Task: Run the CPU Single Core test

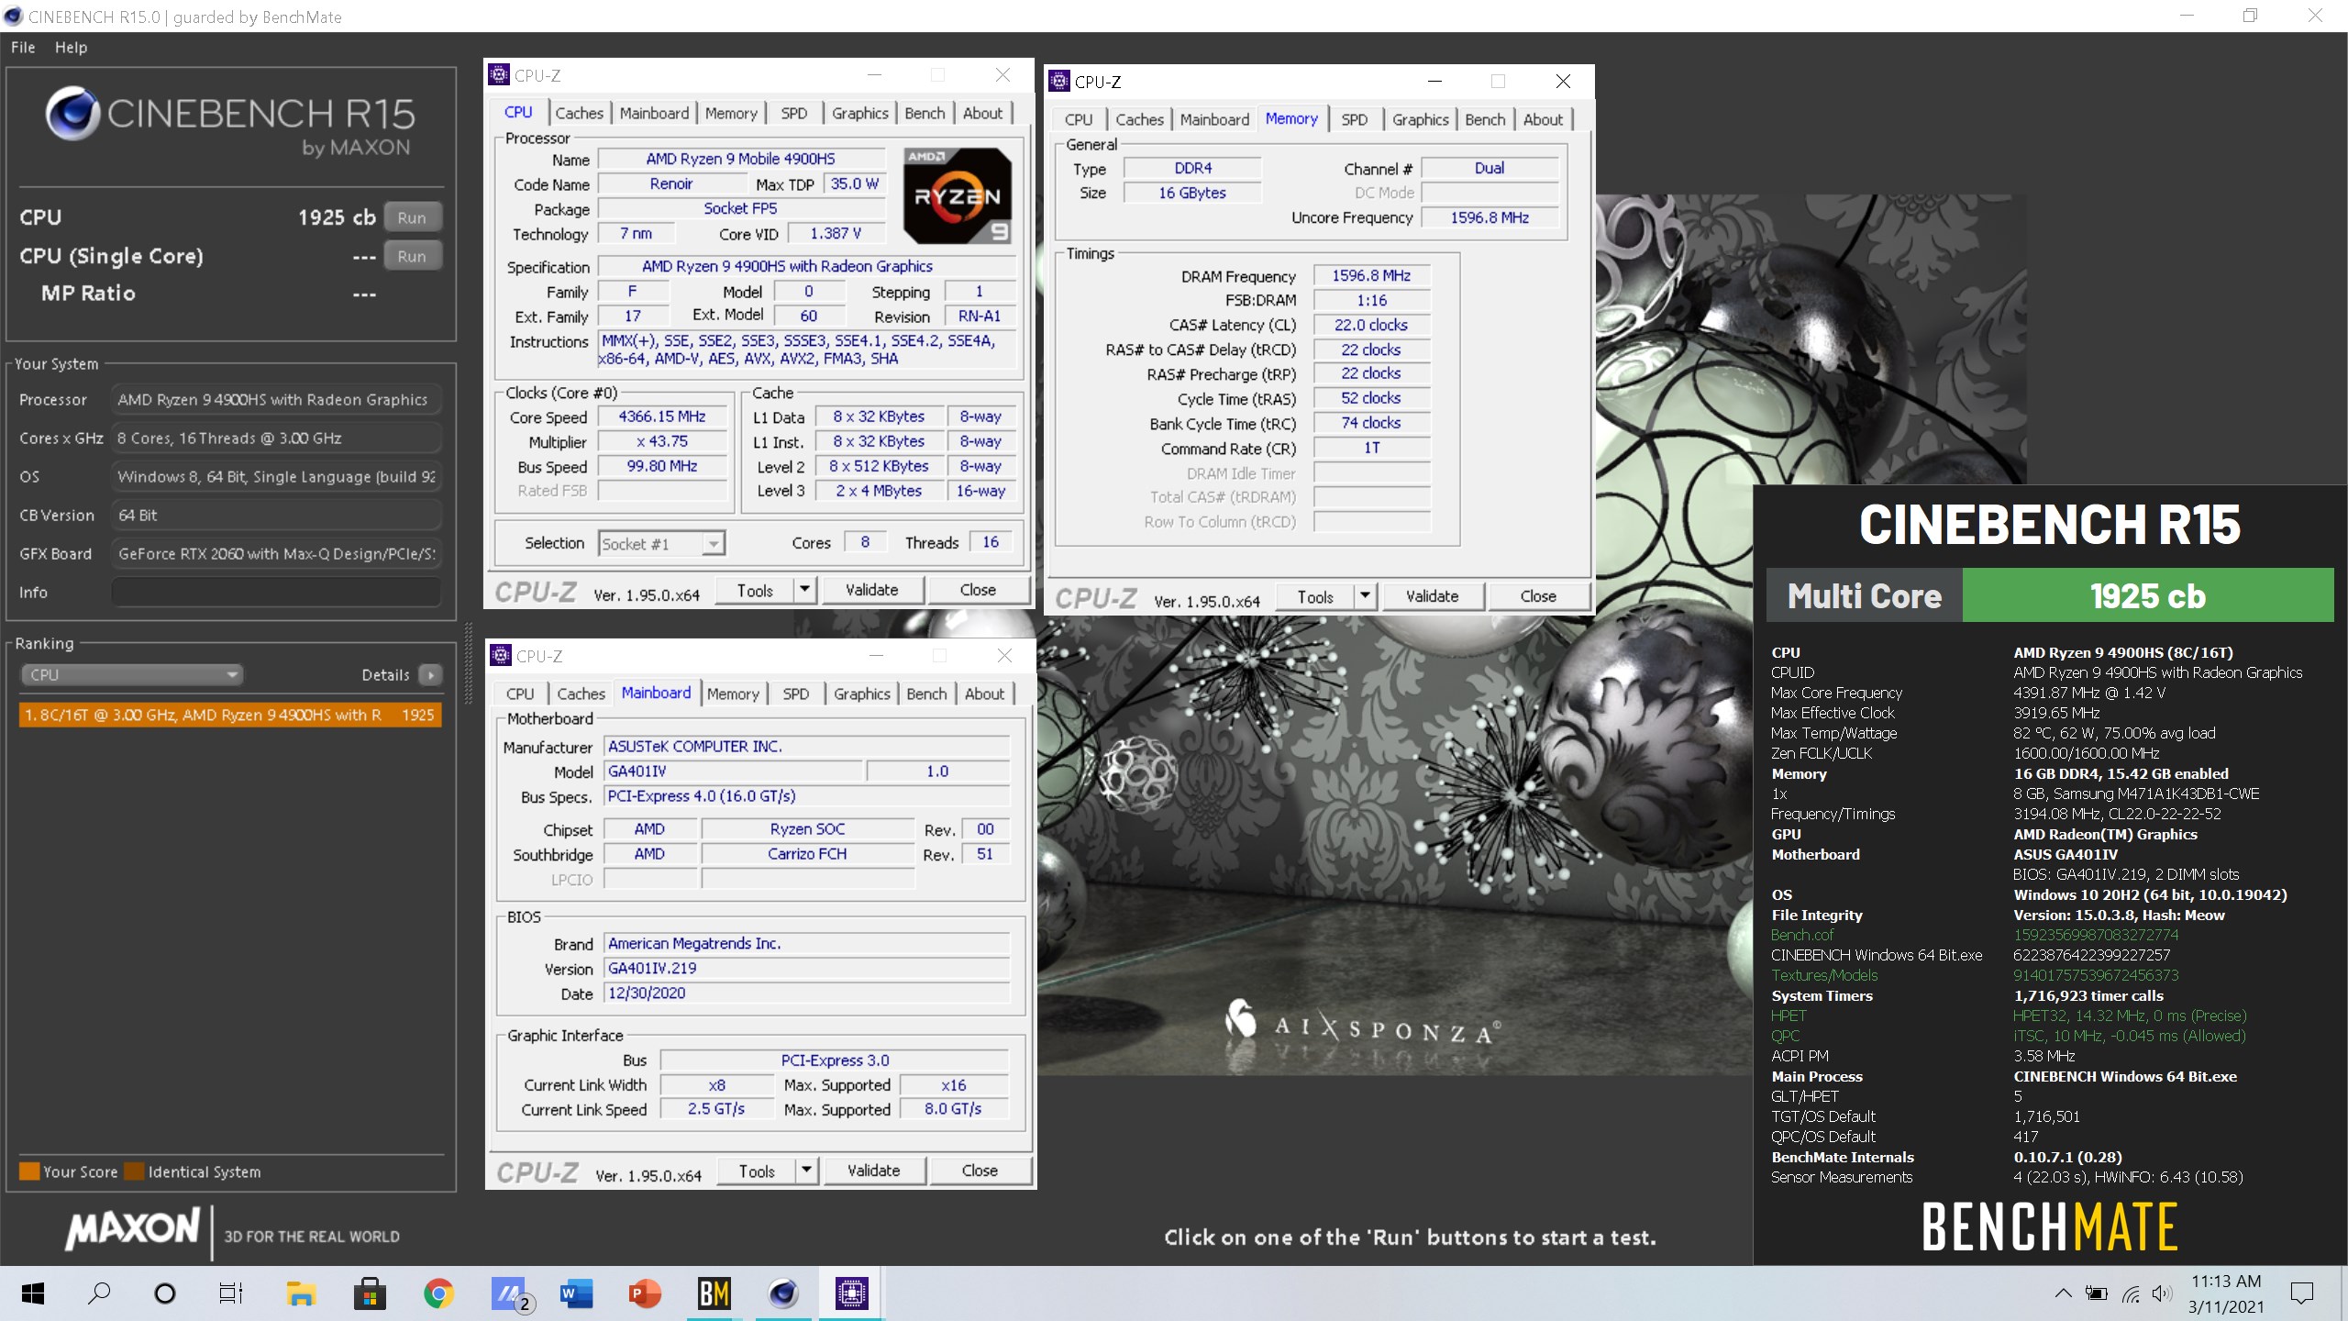Action: tap(412, 256)
